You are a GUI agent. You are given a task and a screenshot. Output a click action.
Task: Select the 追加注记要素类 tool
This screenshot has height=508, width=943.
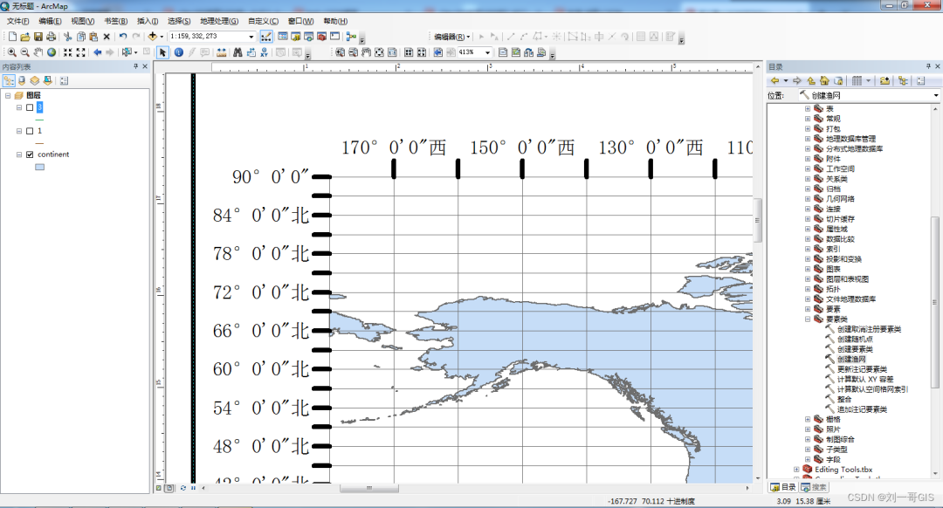point(862,409)
